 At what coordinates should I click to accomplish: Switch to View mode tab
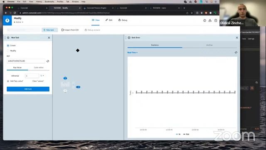tap(96, 20)
